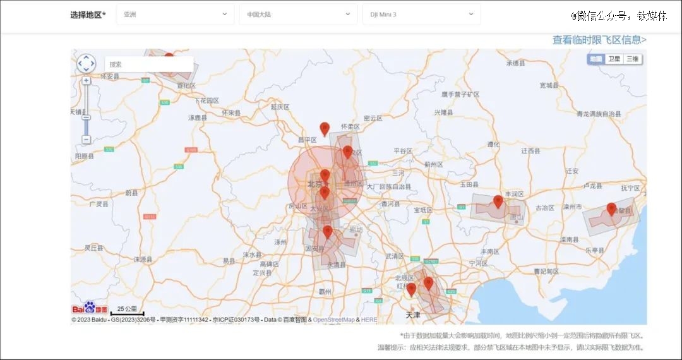Switch to the 卫星 satellite view tab

614,59
